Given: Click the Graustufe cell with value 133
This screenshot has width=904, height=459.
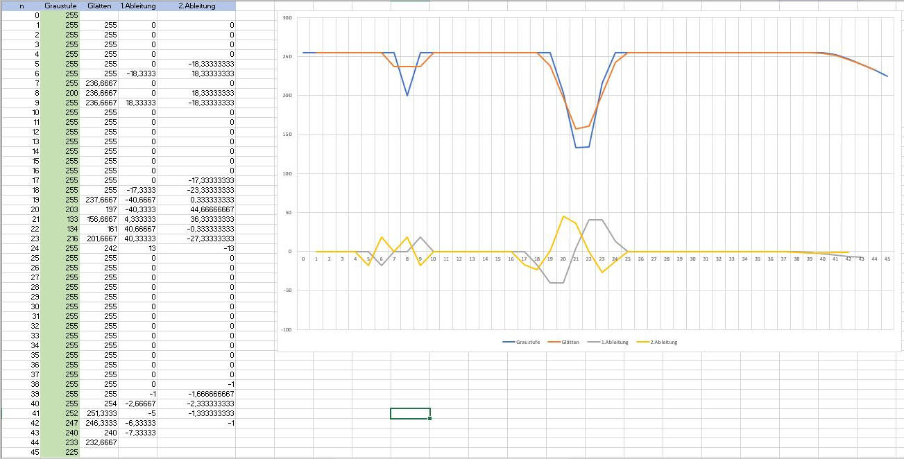Looking at the screenshot, I should tap(60, 219).
